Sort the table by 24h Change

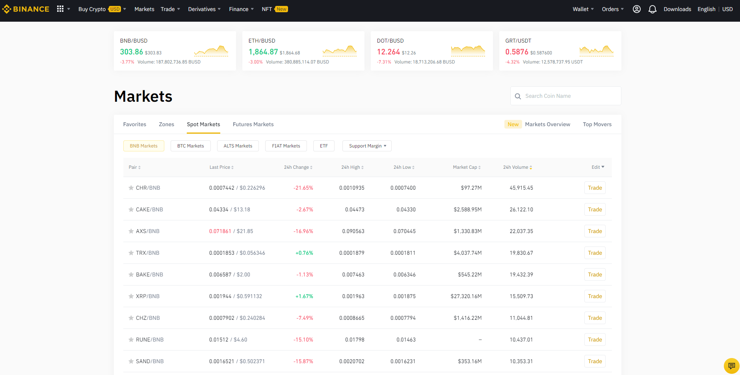(x=298, y=167)
